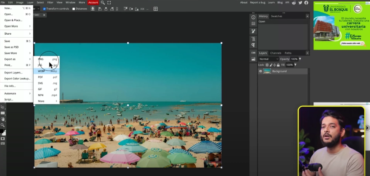Select the Rectangle shape tool

pos(3,113)
